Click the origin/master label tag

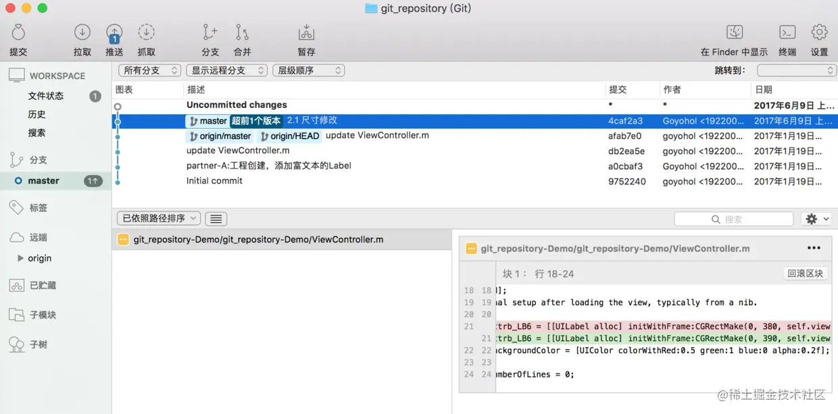220,136
